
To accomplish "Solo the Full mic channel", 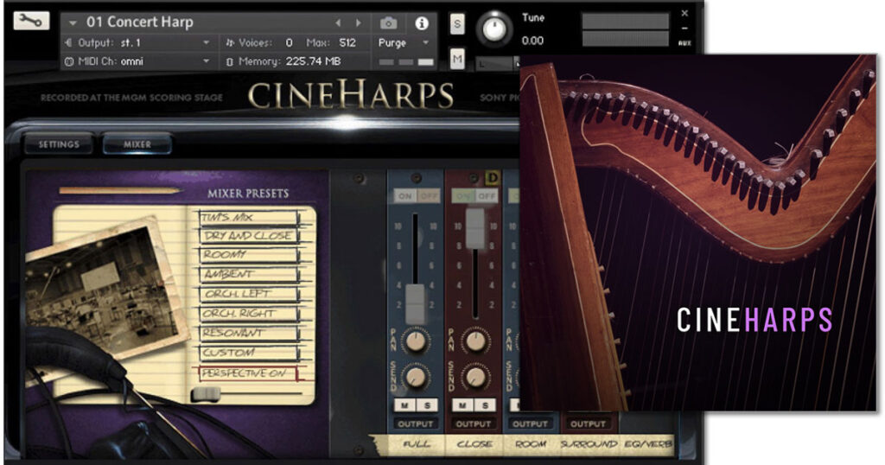I will [x=427, y=405].
